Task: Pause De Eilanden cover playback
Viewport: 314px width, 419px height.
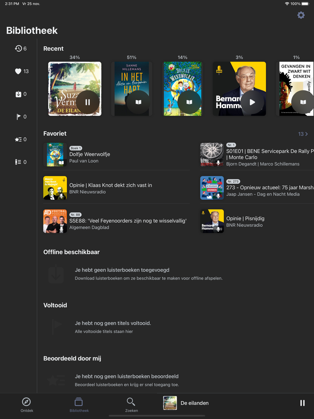Action: coord(88,102)
